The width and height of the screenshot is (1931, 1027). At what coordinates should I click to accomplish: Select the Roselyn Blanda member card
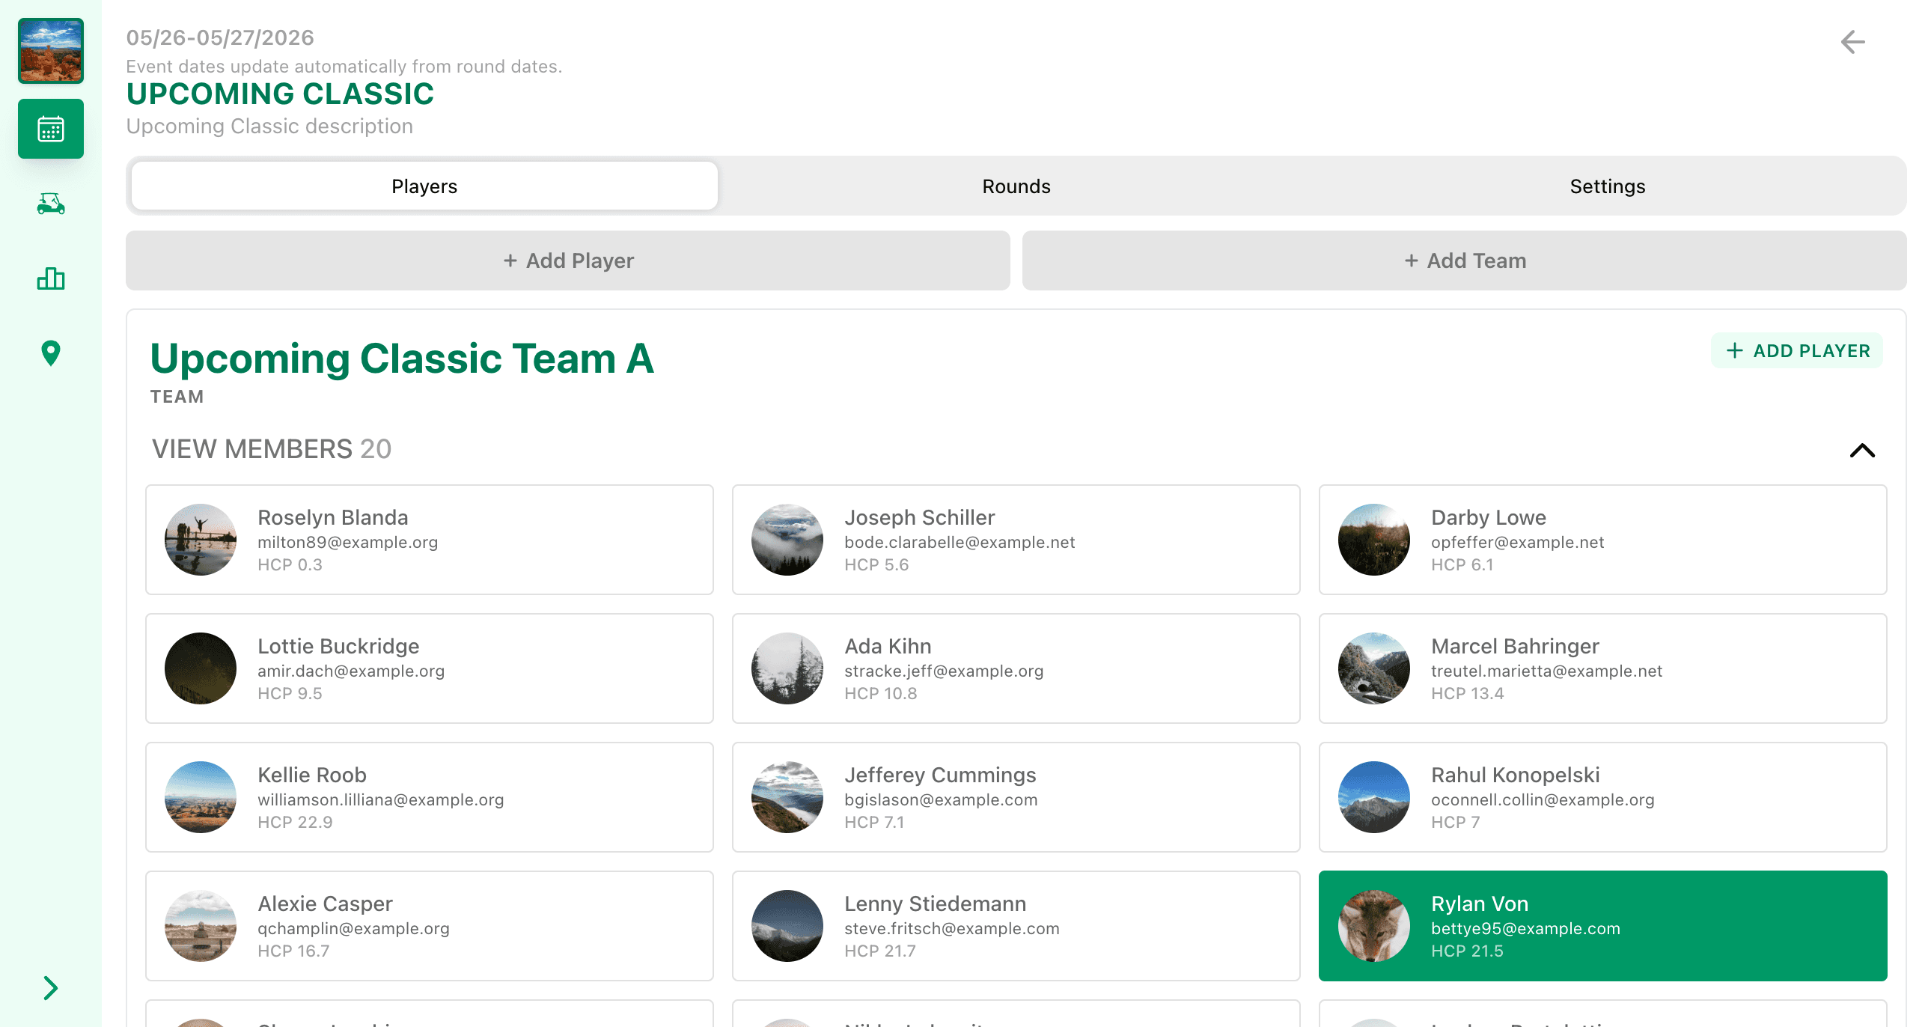click(x=430, y=540)
